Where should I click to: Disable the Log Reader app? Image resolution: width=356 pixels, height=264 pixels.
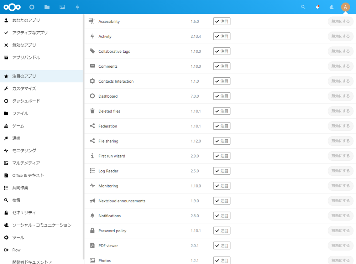pyautogui.click(x=340, y=171)
